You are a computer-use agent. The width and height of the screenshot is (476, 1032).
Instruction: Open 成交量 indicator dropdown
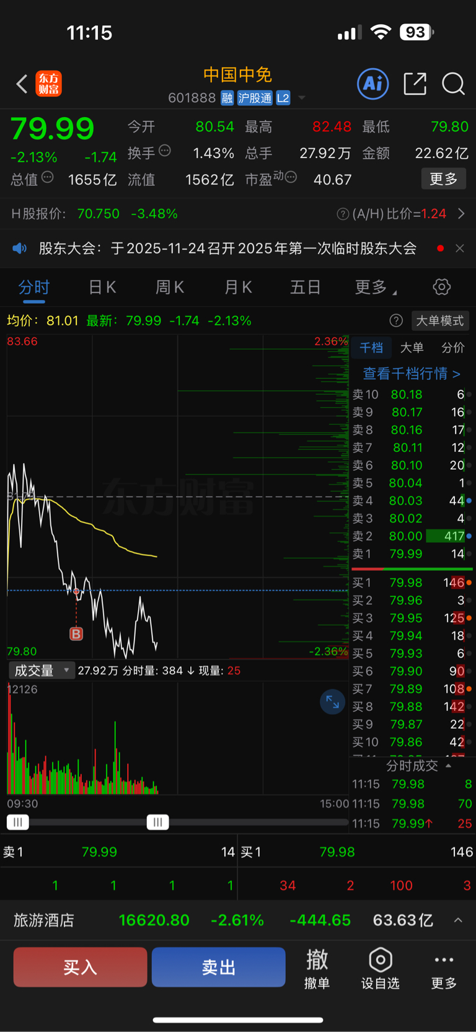(42, 670)
